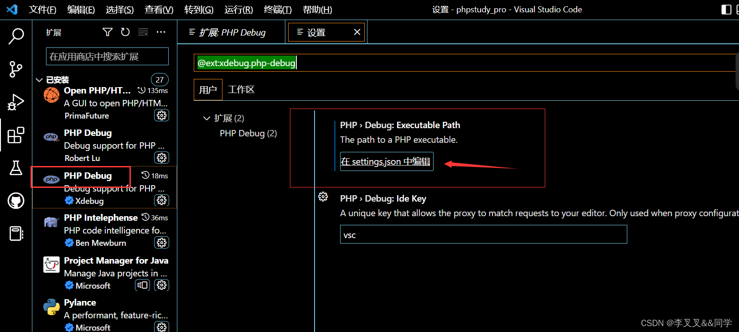The height and width of the screenshot is (332, 739).
Task: Open manage gear for PHP Intelephense
Action: point(161,243)
